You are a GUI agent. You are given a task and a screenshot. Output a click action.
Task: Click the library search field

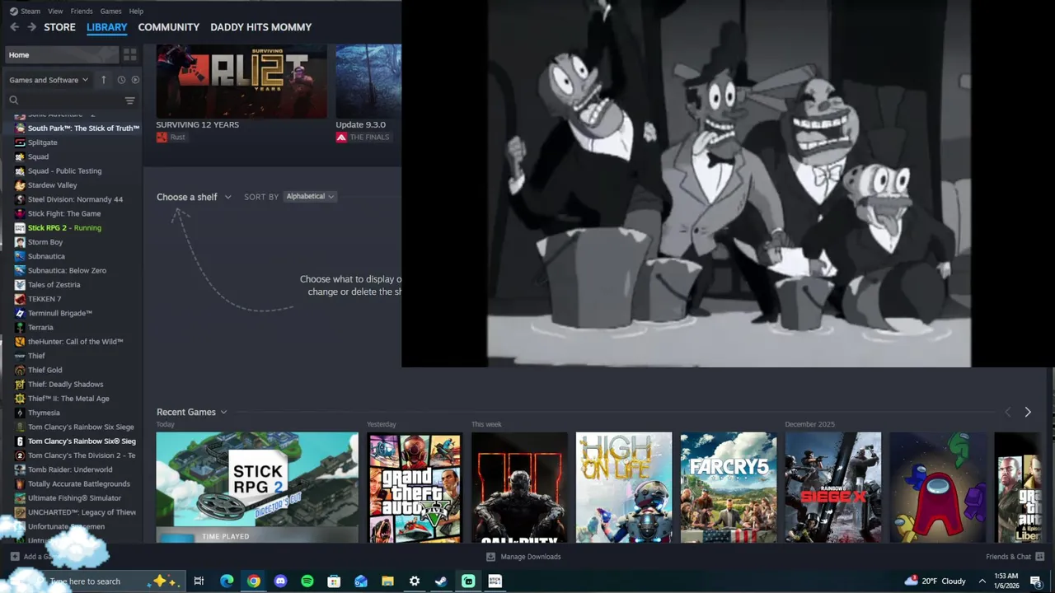pos(63,100)
